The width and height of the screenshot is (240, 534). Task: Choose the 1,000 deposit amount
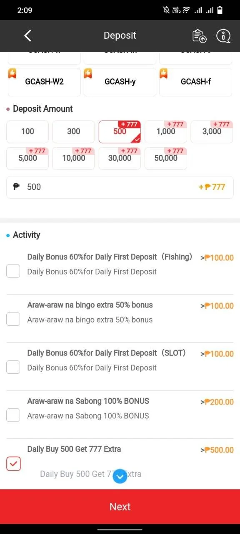click(166, 132)
